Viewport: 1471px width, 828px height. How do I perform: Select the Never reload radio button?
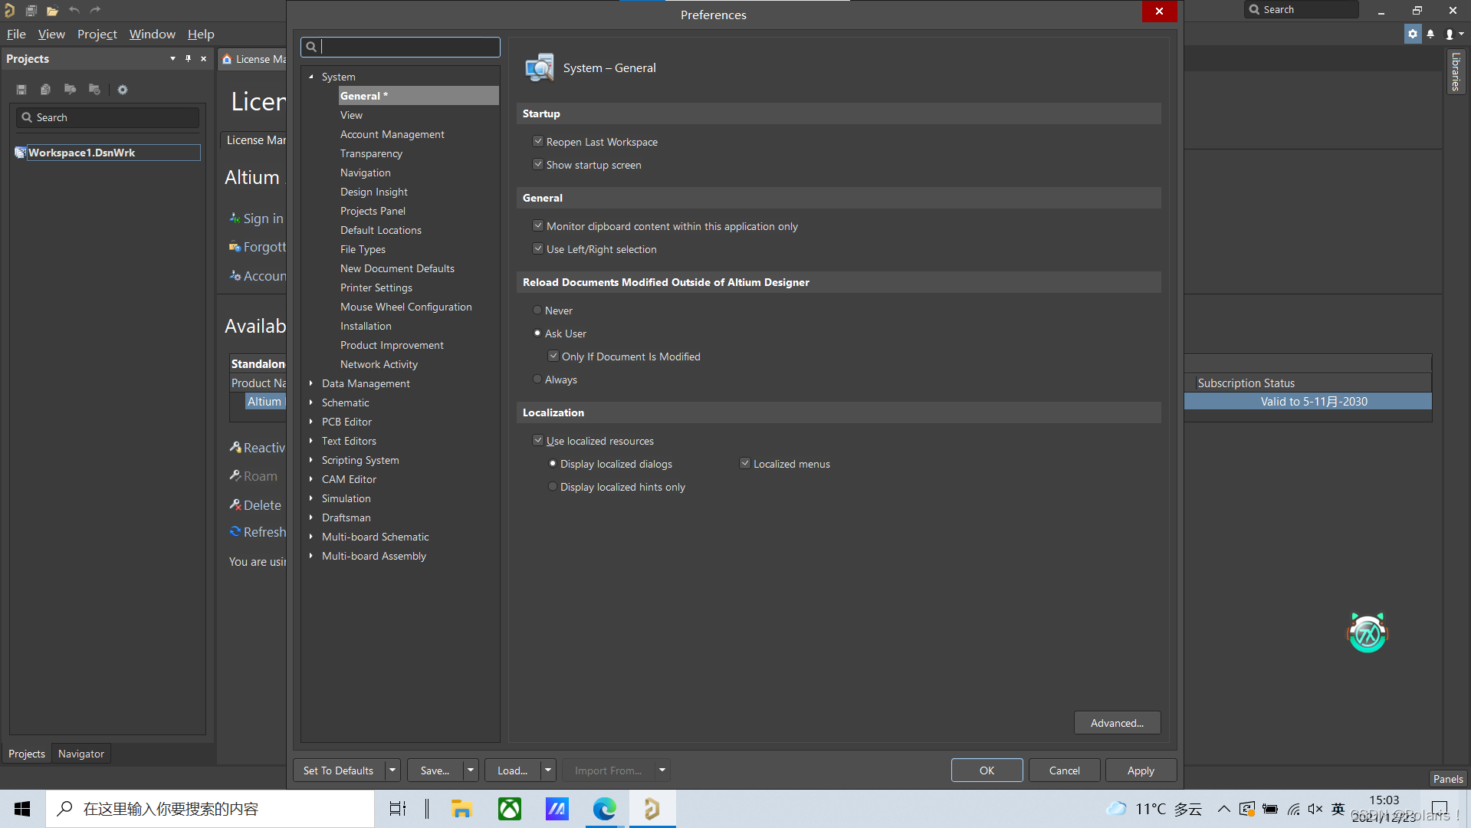(x=537, y=310)
